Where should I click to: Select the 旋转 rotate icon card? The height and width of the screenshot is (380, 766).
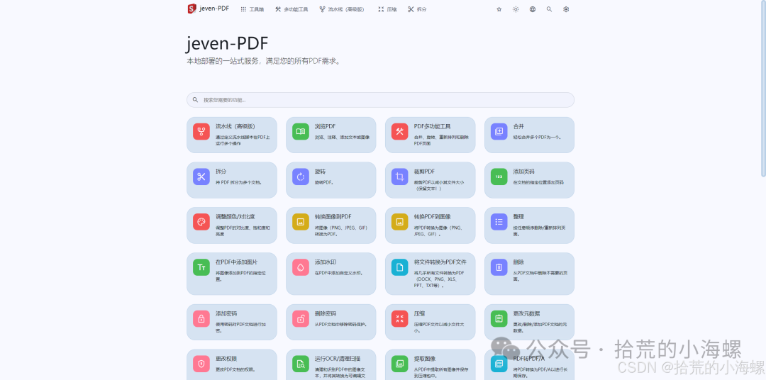[x=301, y=177]
